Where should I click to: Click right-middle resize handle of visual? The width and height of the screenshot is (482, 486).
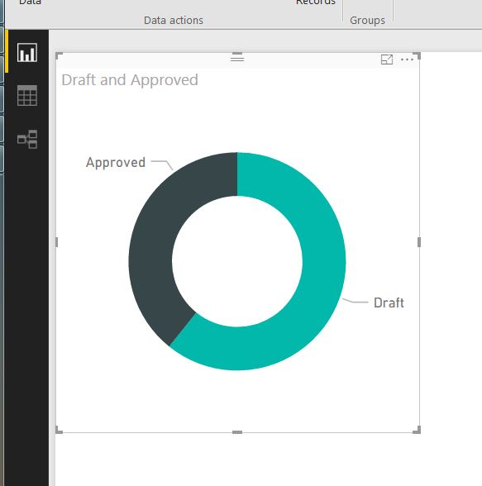(x=419, y=242)
